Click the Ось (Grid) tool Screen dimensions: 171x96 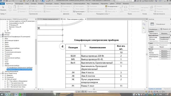[x=143, y=10]
